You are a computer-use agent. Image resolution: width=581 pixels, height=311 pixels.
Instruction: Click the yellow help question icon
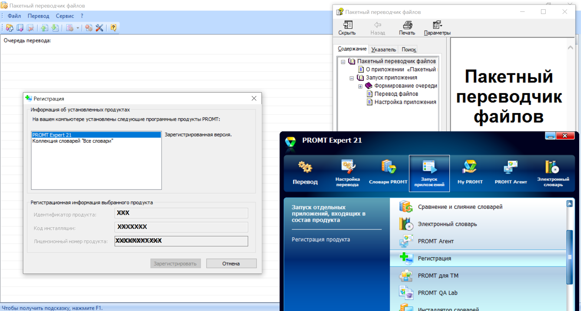coord(113,28)
